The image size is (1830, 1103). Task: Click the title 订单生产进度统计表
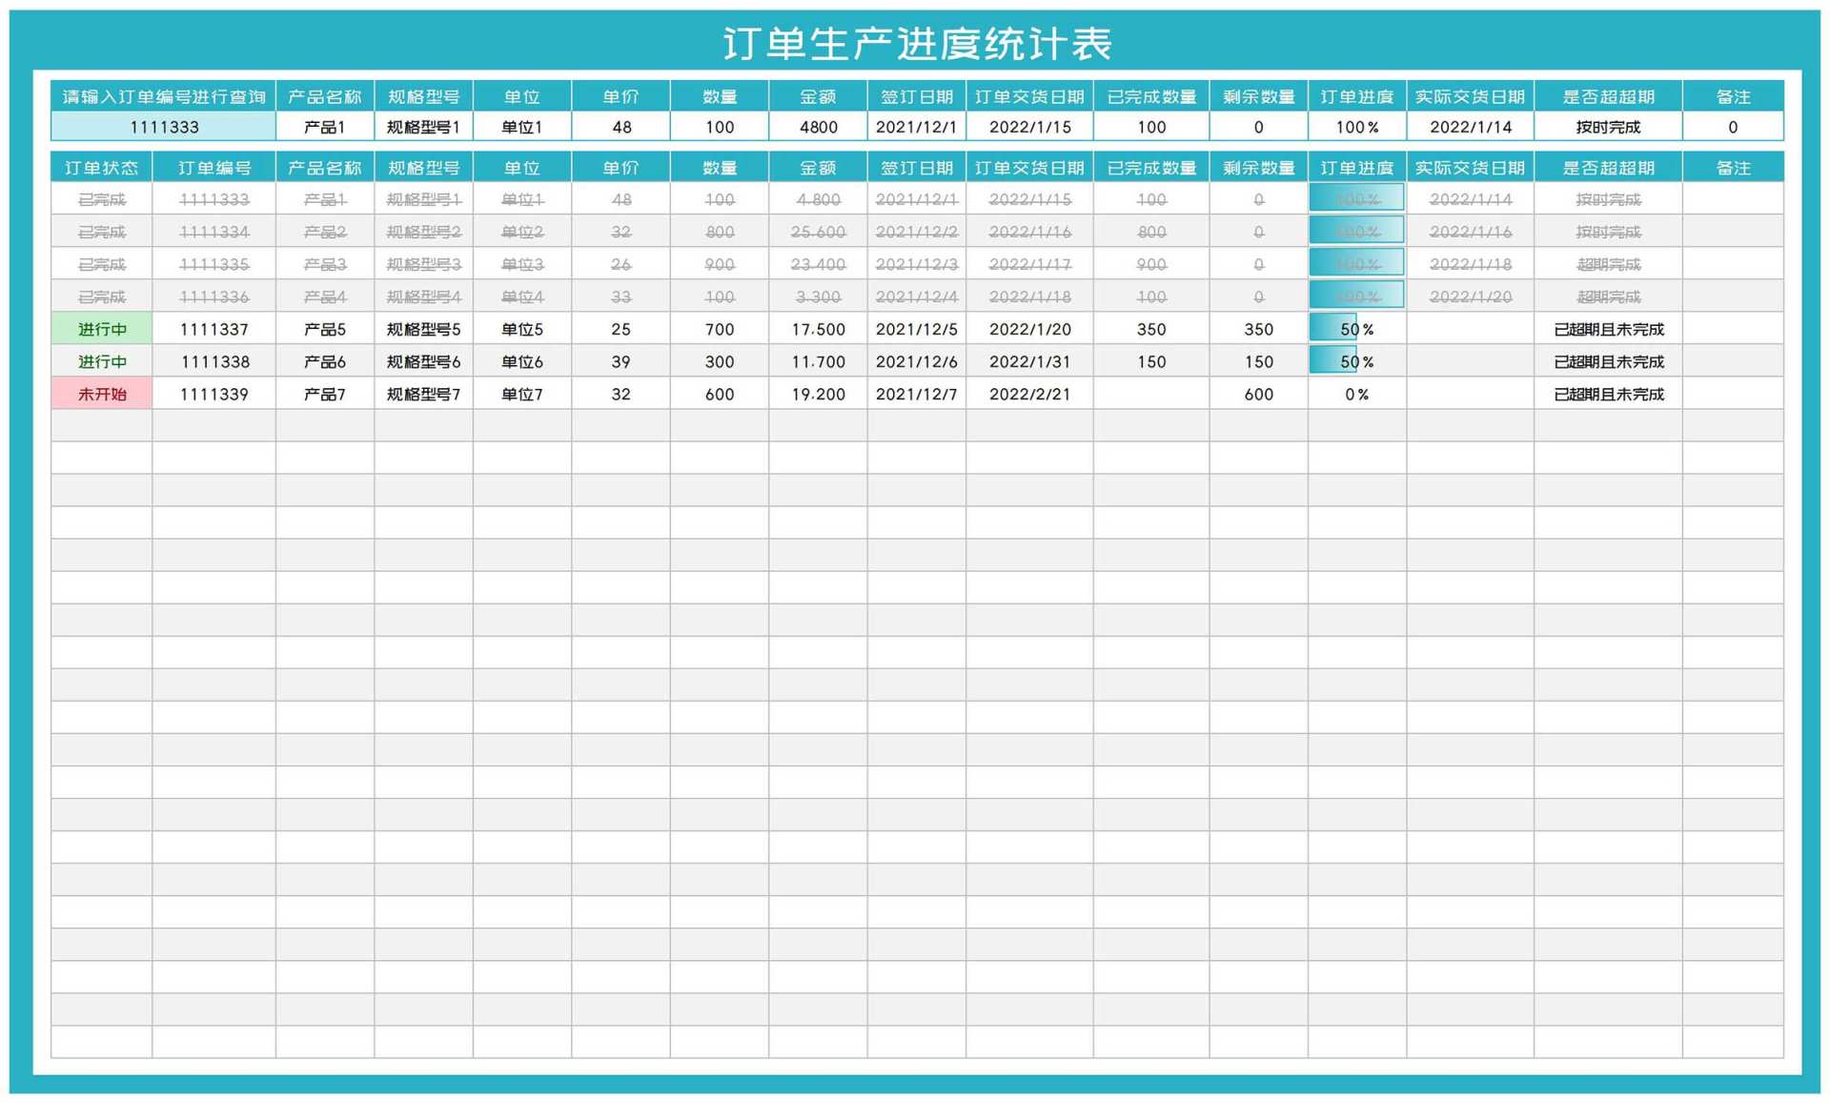[916, 43]
